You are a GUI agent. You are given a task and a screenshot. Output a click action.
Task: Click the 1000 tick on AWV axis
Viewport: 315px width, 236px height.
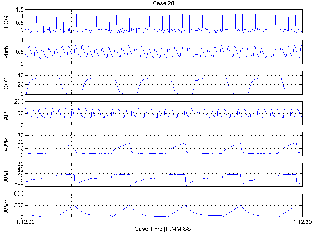[x=18, y=194]
